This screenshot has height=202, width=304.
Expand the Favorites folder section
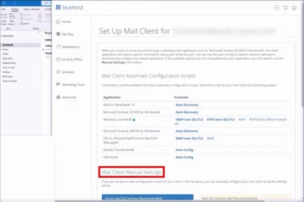point(1,36)
